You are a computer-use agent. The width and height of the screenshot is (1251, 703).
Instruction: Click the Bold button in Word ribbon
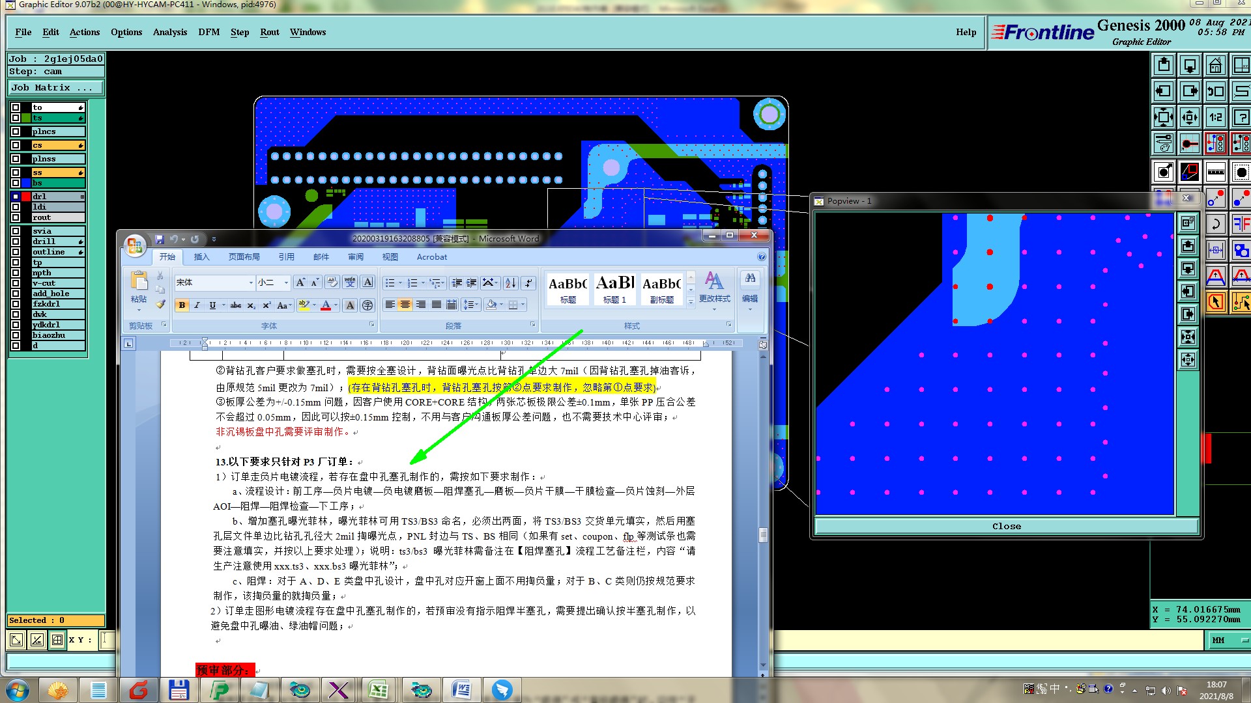pos(182,305)
